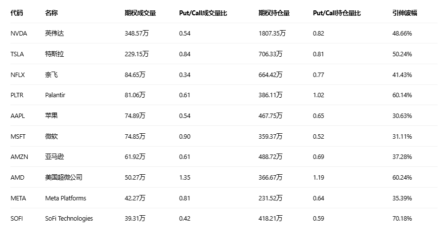Viewport: 440px width, 231px height.
Task: Open the NVDA ticker code
Action: [19, 34]
